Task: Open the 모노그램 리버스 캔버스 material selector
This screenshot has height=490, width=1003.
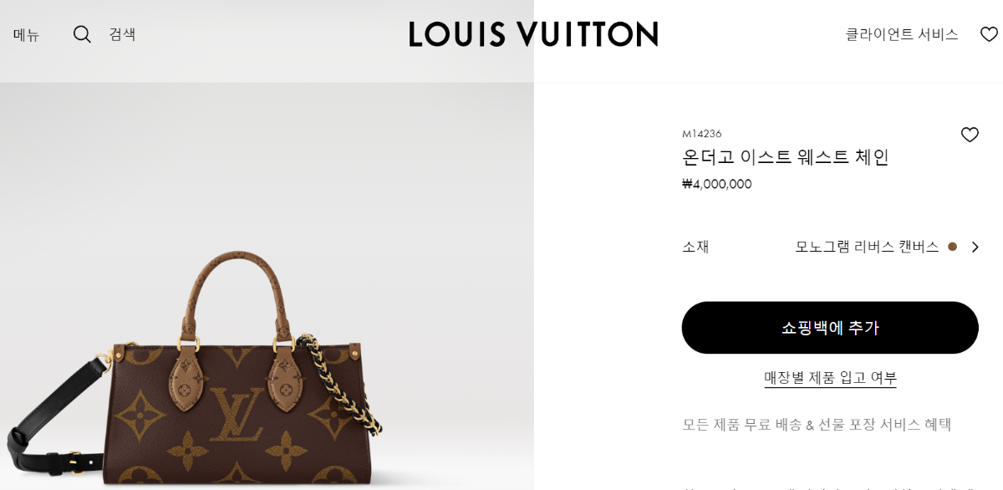Action: point(867,247)
